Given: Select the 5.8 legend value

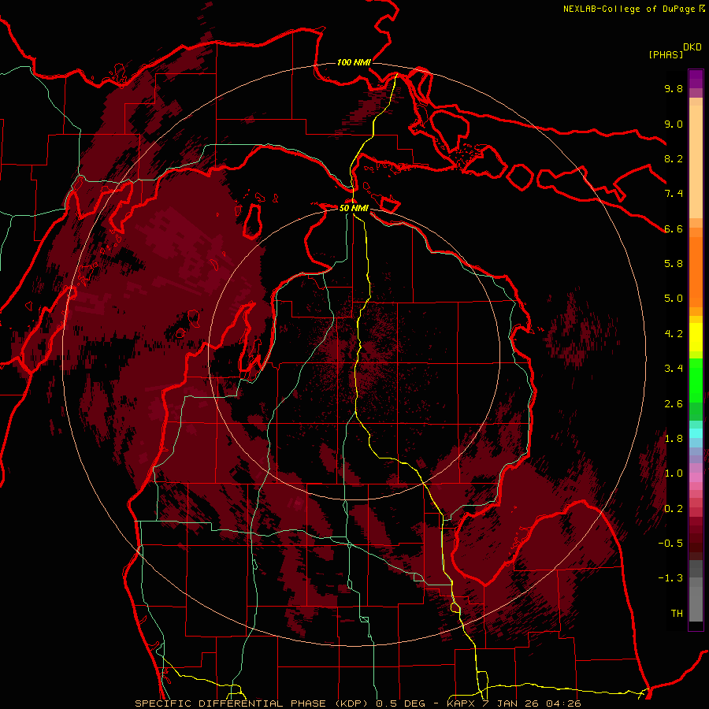Looking at the screenshot, I should 674,264.
